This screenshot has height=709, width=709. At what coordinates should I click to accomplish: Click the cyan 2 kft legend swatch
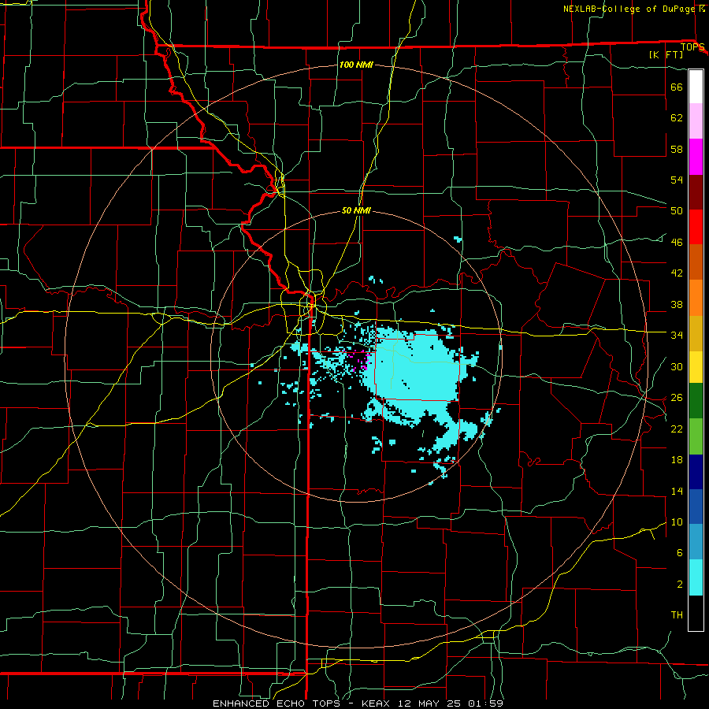pos(696,577)
